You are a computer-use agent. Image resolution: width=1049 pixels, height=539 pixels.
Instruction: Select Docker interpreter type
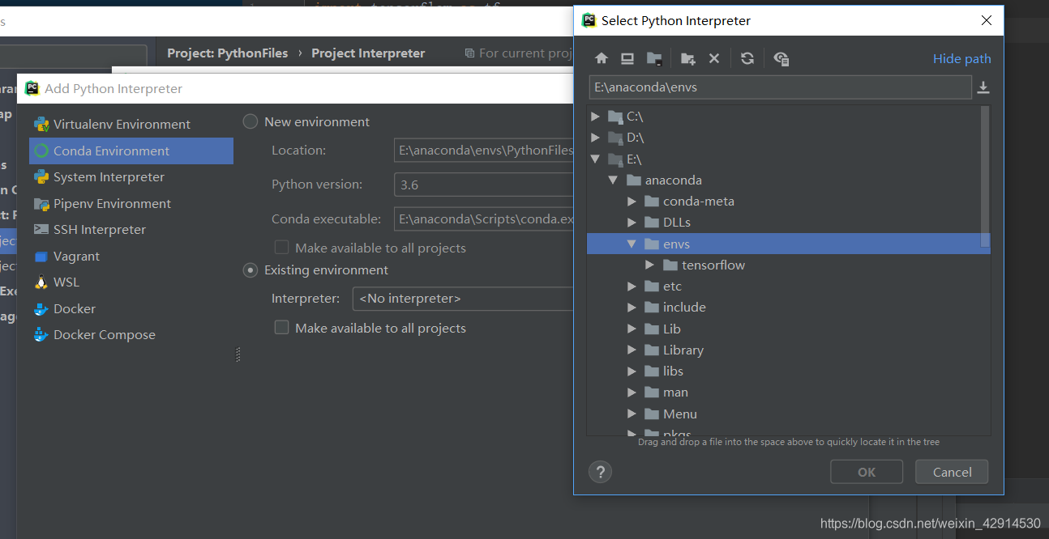(x=131, y=308)
